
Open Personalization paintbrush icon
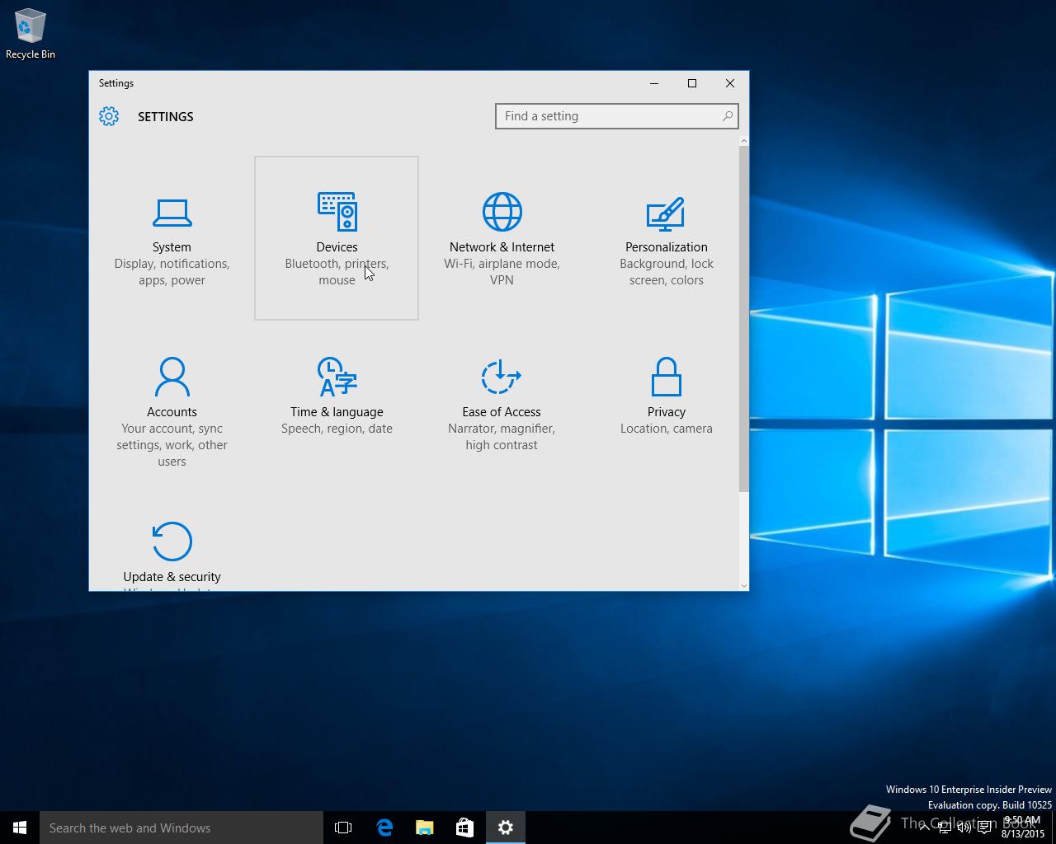click(x=666, y=213)
